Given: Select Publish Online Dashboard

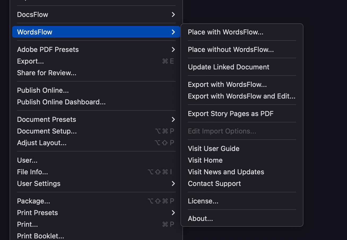Looking at the screenshot, I should (61, 102).
